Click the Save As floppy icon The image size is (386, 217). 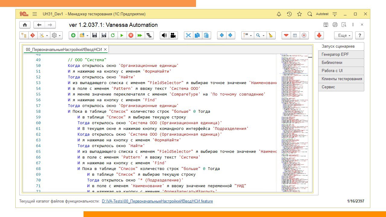click(x=104, y=35)
